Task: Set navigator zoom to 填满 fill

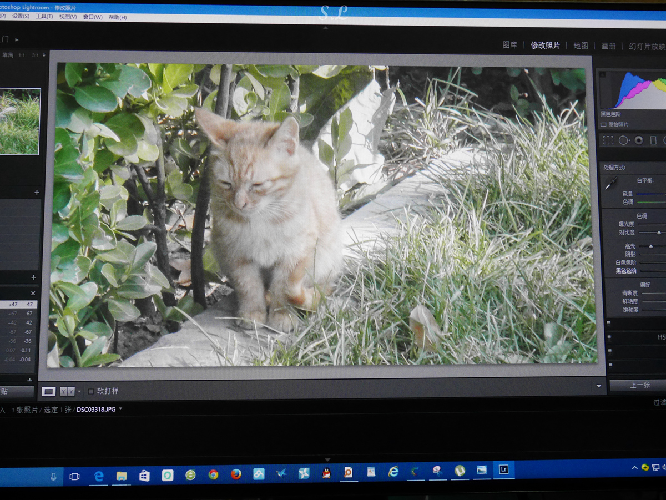Action: pyautogui.click(x=7, y=55)
